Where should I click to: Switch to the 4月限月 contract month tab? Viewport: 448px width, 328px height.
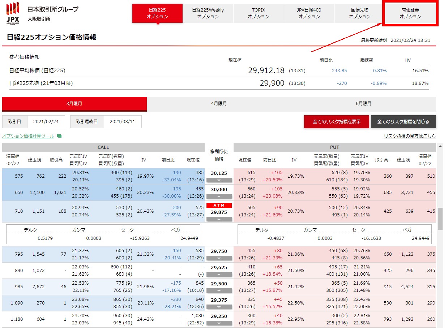tap(219, 104)
